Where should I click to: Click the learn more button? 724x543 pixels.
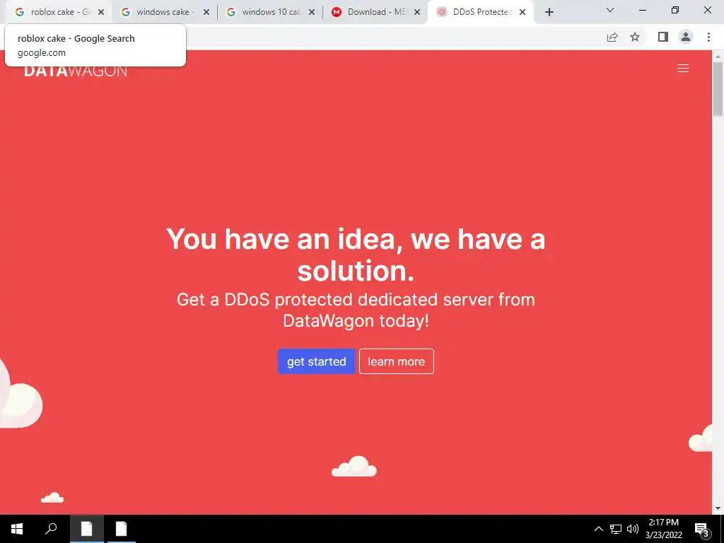coord(396,361)
